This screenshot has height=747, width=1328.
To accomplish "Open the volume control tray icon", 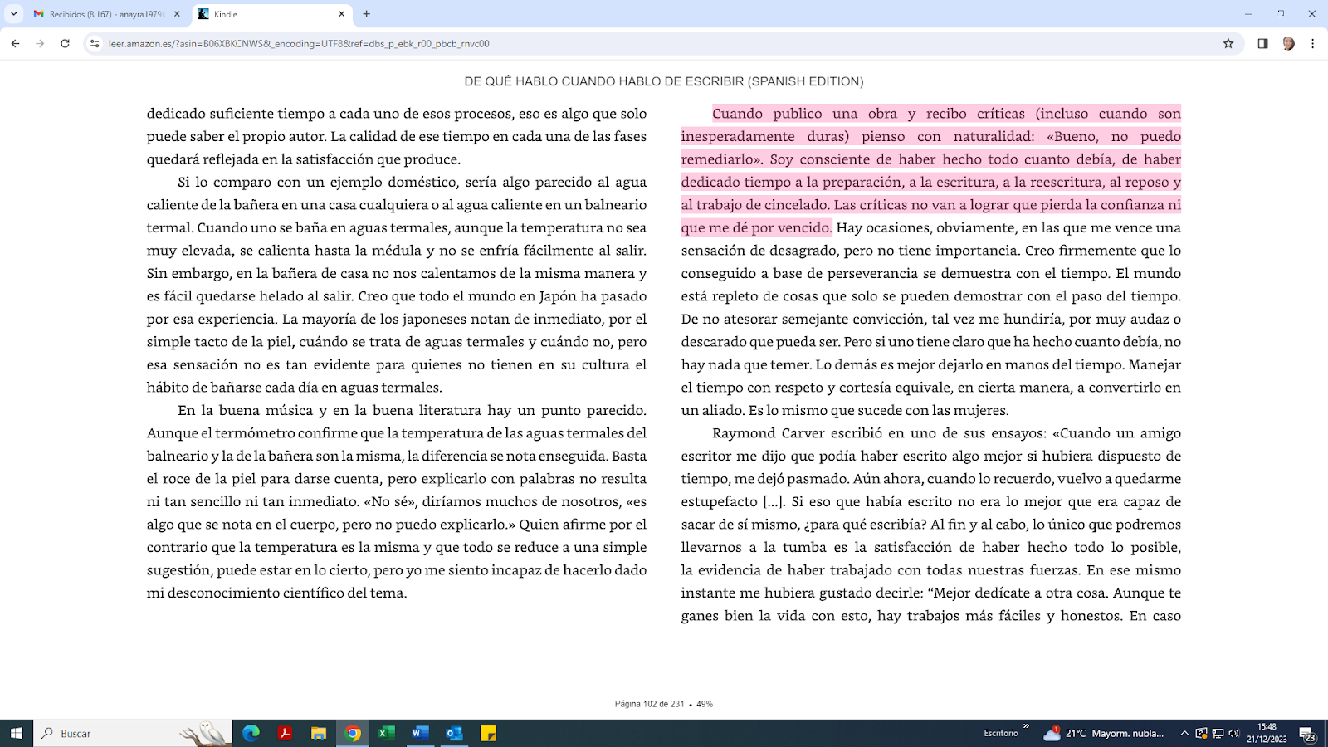I will tap(1234, 733).
